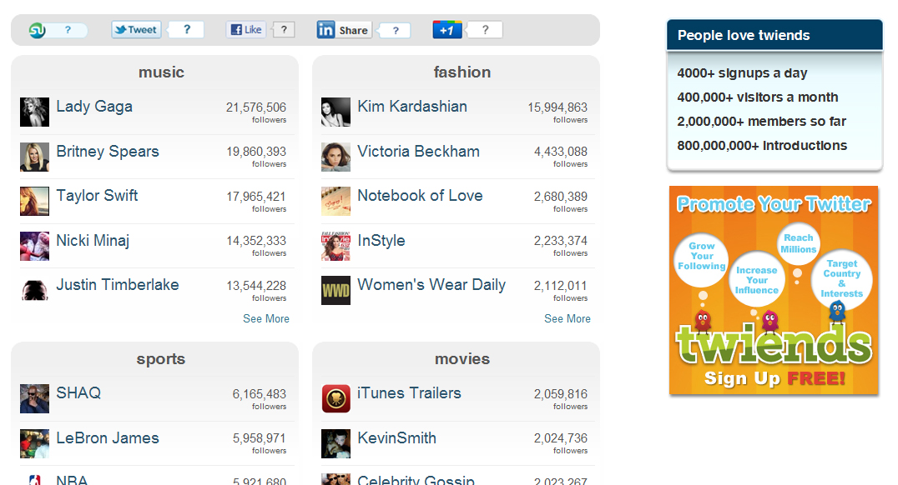898x485 pixels.
Task: Open Victoria Beckham's avatar thumbnail
Action: click(x=335, y=157)
